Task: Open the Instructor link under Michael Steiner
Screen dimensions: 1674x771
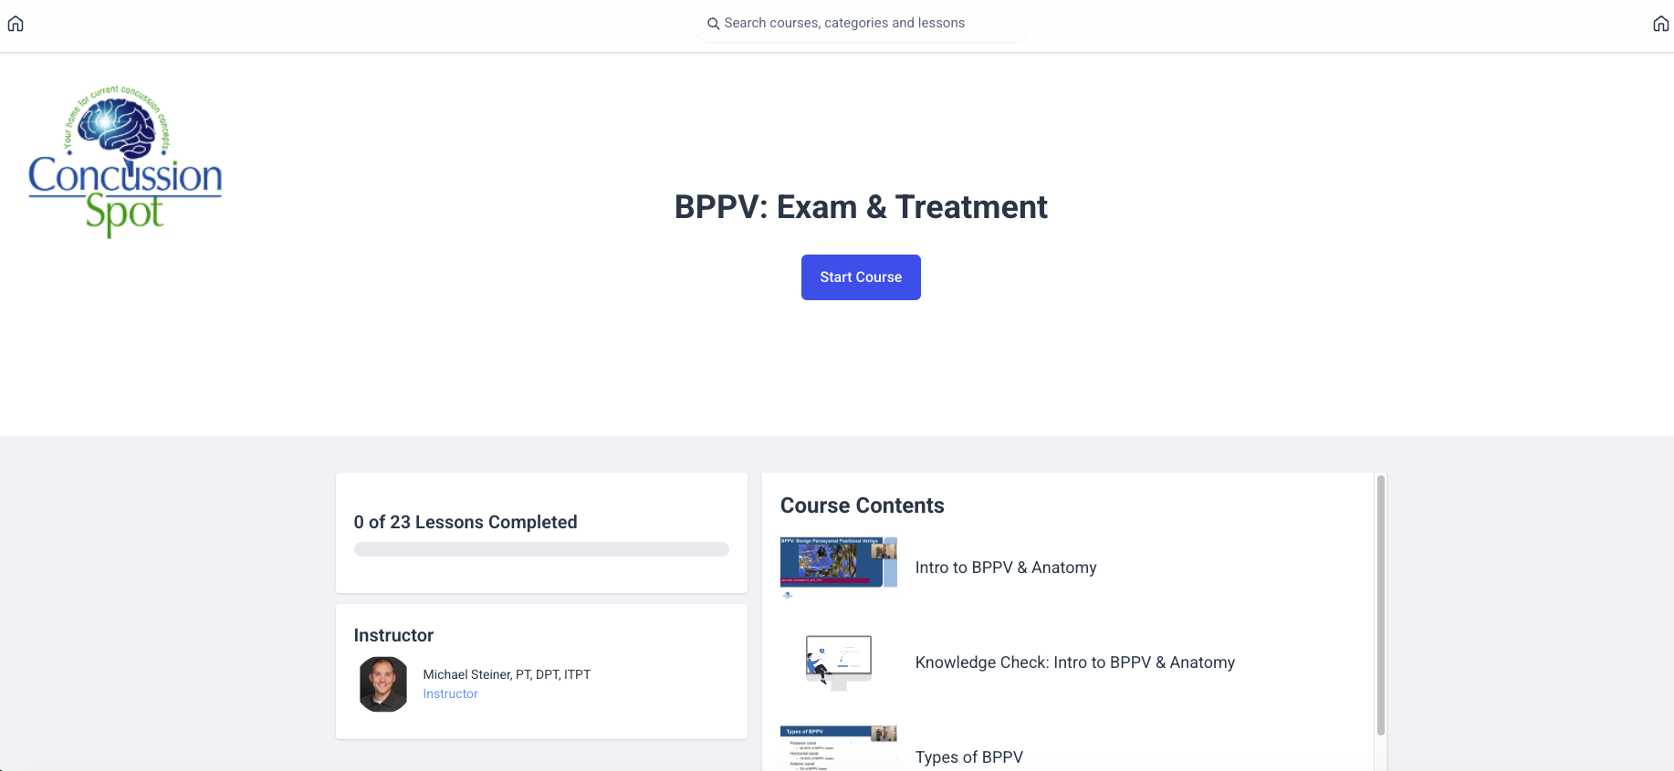Action: [450, 694]
